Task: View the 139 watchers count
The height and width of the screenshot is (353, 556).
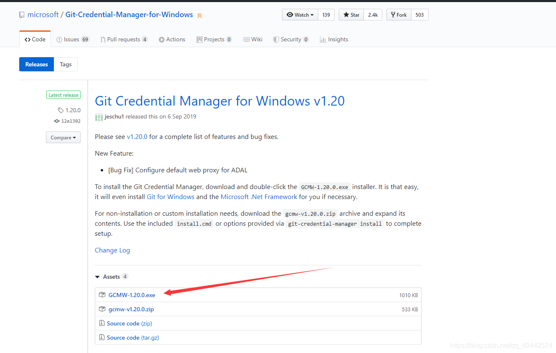Action: (326, 15)
